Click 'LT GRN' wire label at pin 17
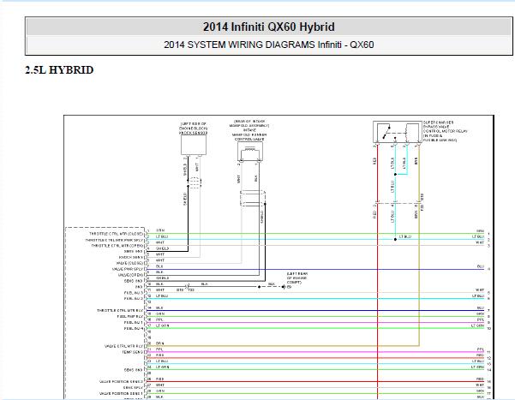The width and height of the screenshot is (515, 400). pos(163,325)
